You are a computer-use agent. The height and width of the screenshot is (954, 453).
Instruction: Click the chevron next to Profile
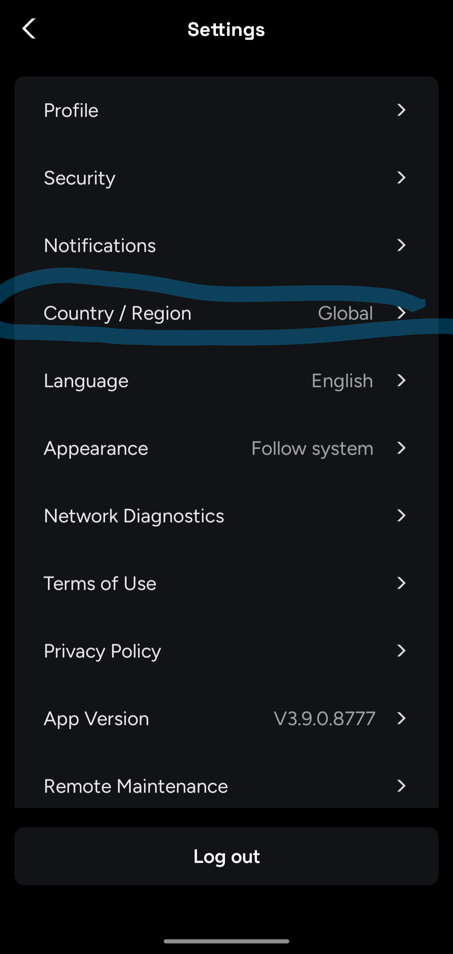401,110
